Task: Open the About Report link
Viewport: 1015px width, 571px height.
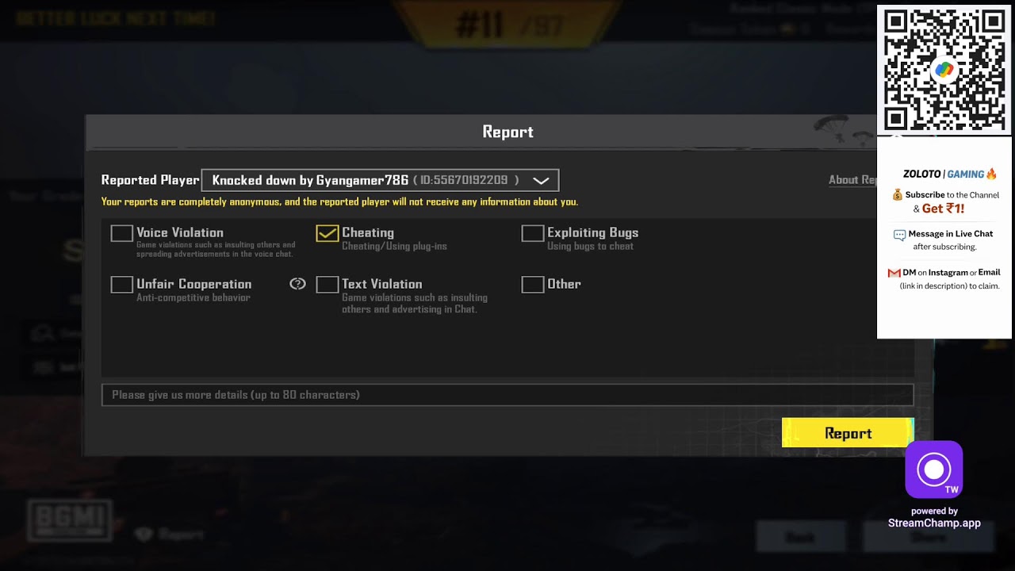Action: click(852, 180)
